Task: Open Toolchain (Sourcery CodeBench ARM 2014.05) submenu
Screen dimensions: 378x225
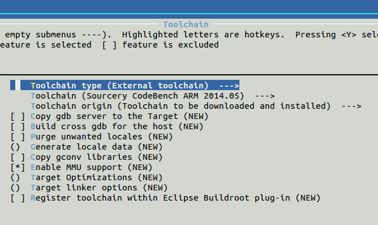Action: 153,96
